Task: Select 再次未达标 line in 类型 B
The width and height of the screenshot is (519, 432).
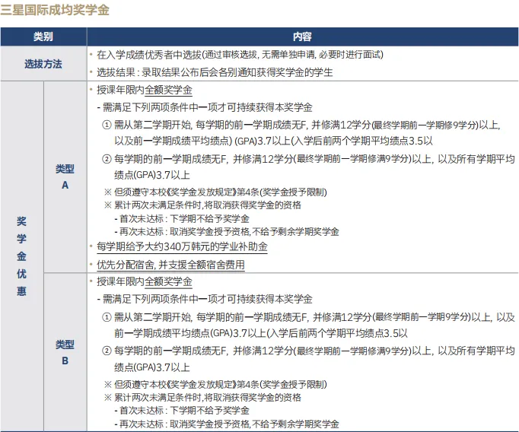Action: 227,424
